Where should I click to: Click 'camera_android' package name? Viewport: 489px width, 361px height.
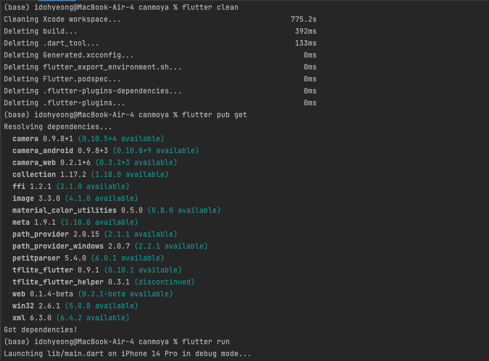(43, 150)
